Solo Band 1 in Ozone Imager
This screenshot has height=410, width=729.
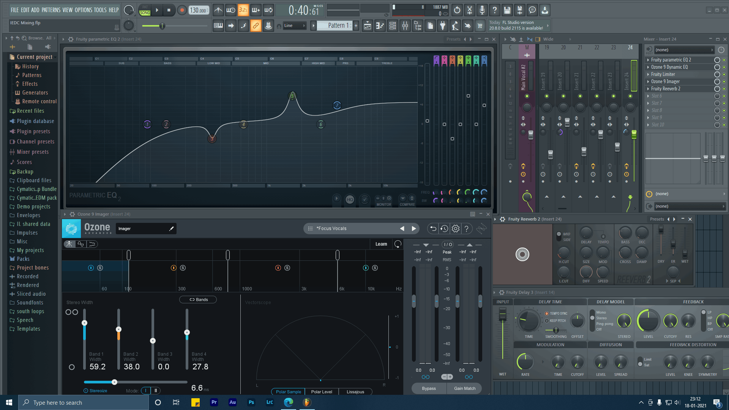(100, 268)
